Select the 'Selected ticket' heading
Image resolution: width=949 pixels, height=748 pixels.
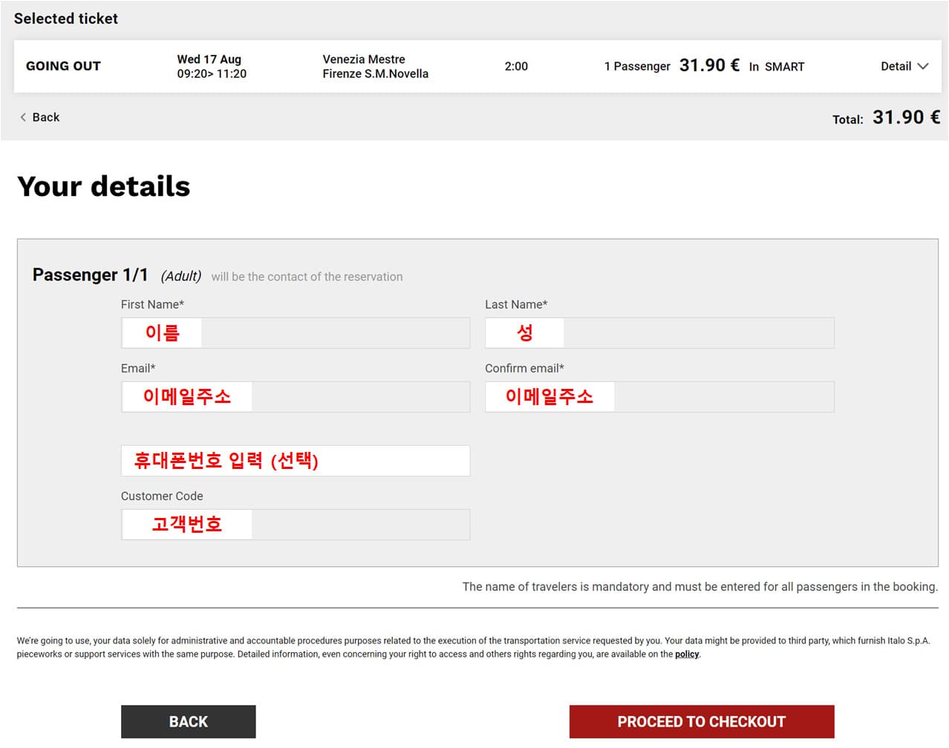coord(66,19)
